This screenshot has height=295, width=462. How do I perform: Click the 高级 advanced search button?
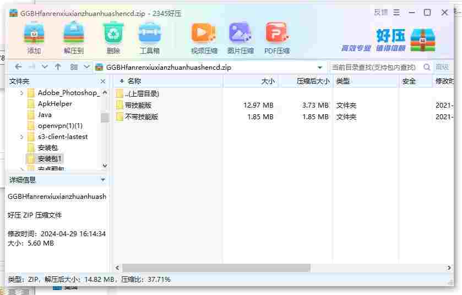(x=442, y=67)
